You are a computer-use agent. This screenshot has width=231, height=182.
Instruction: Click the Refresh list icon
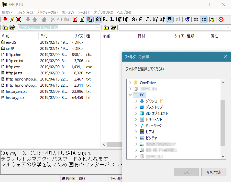[187, 19]
